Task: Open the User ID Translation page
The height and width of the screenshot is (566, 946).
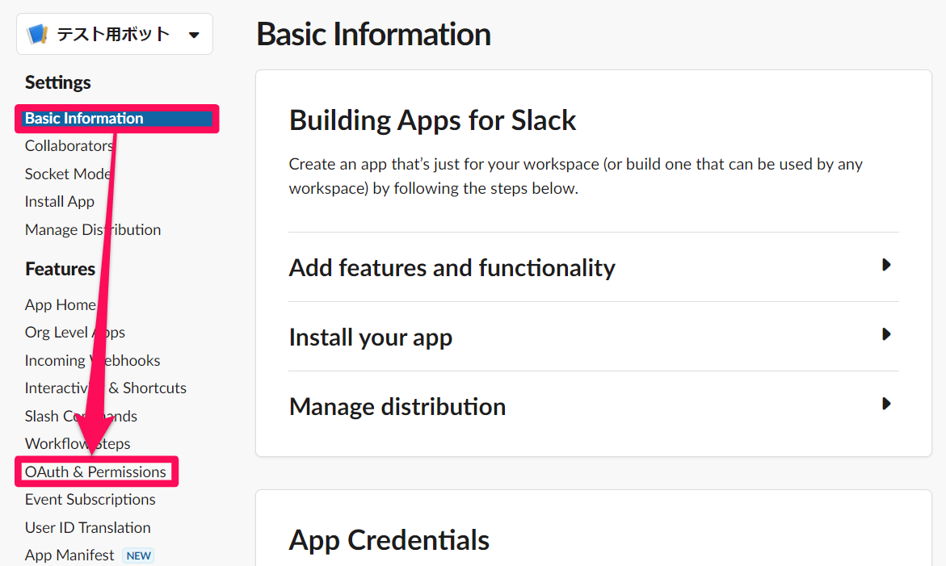Action: [87, 527]
